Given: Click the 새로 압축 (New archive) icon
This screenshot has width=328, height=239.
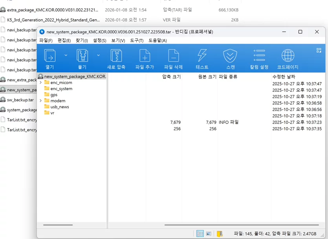Looking at the screenshot, I should (x=116, y=56).
